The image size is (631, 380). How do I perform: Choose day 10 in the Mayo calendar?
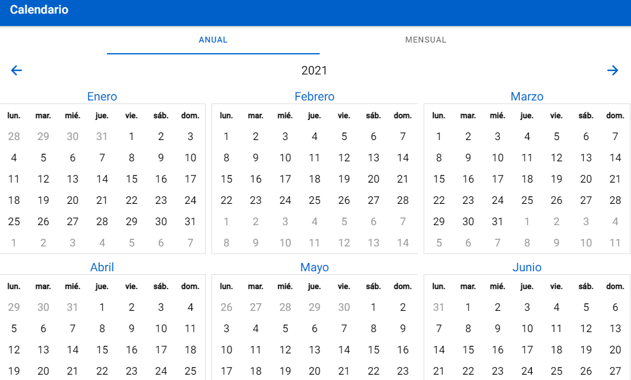226,350
